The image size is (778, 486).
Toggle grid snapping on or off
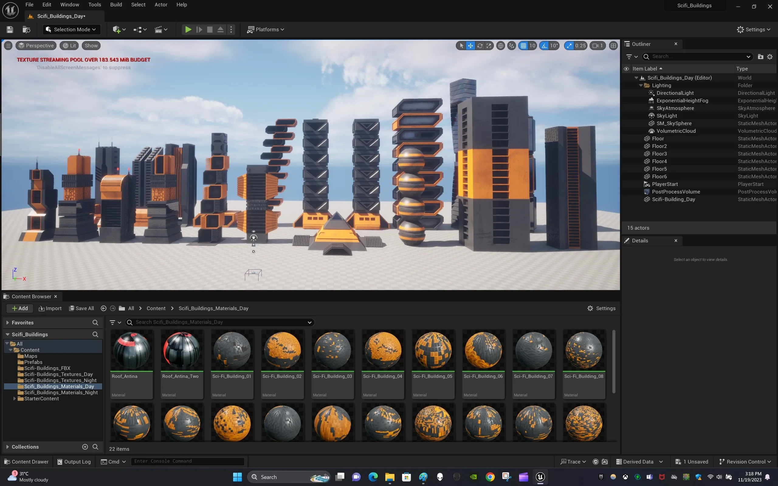point(523,46)
